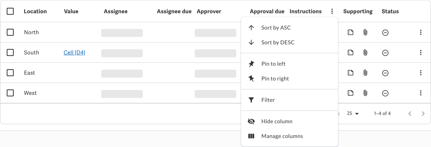Screen dimensions: 431x147
Task: Click the attachment paperclip in West row
Action: tap(365, 93)
